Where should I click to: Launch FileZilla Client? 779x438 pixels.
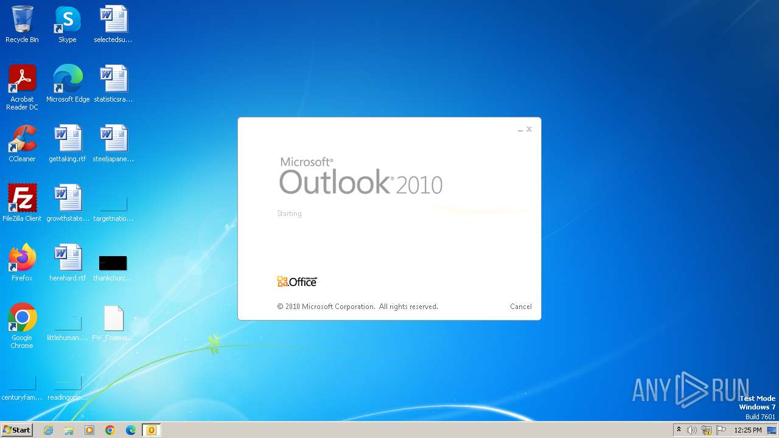point(22,203)
